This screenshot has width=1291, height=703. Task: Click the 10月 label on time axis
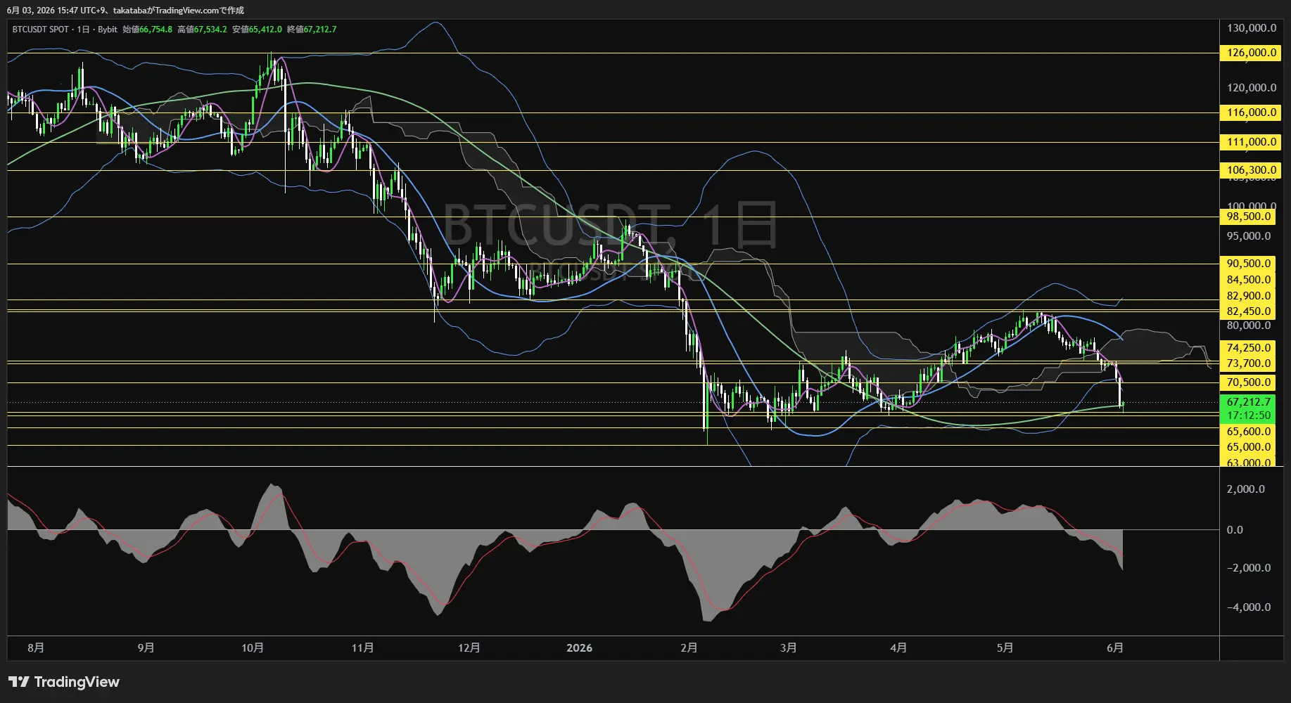coord(253,647)
